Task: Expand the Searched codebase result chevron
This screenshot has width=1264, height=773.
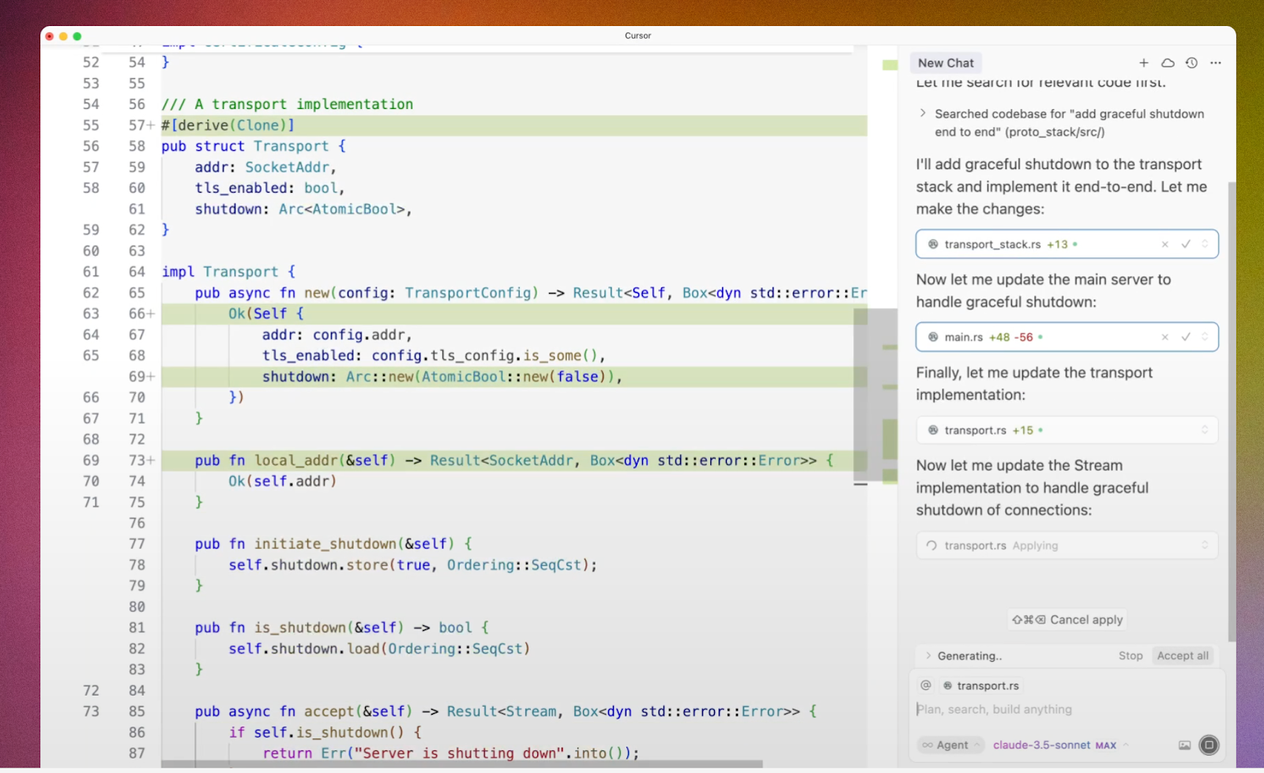Action: coord(923,114)
